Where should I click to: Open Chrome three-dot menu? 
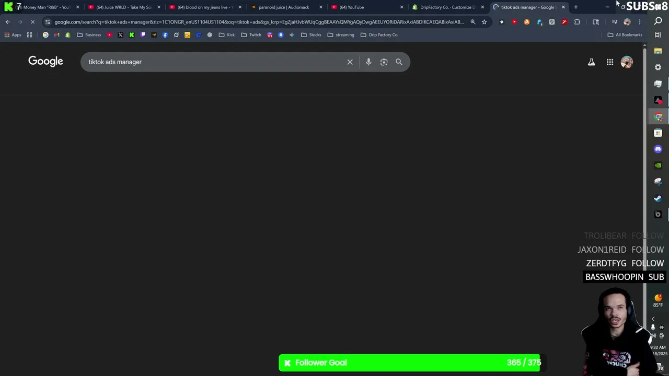(x=640, y=22)
